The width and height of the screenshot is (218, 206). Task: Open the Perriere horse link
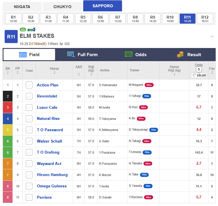(x=44, y=197)
